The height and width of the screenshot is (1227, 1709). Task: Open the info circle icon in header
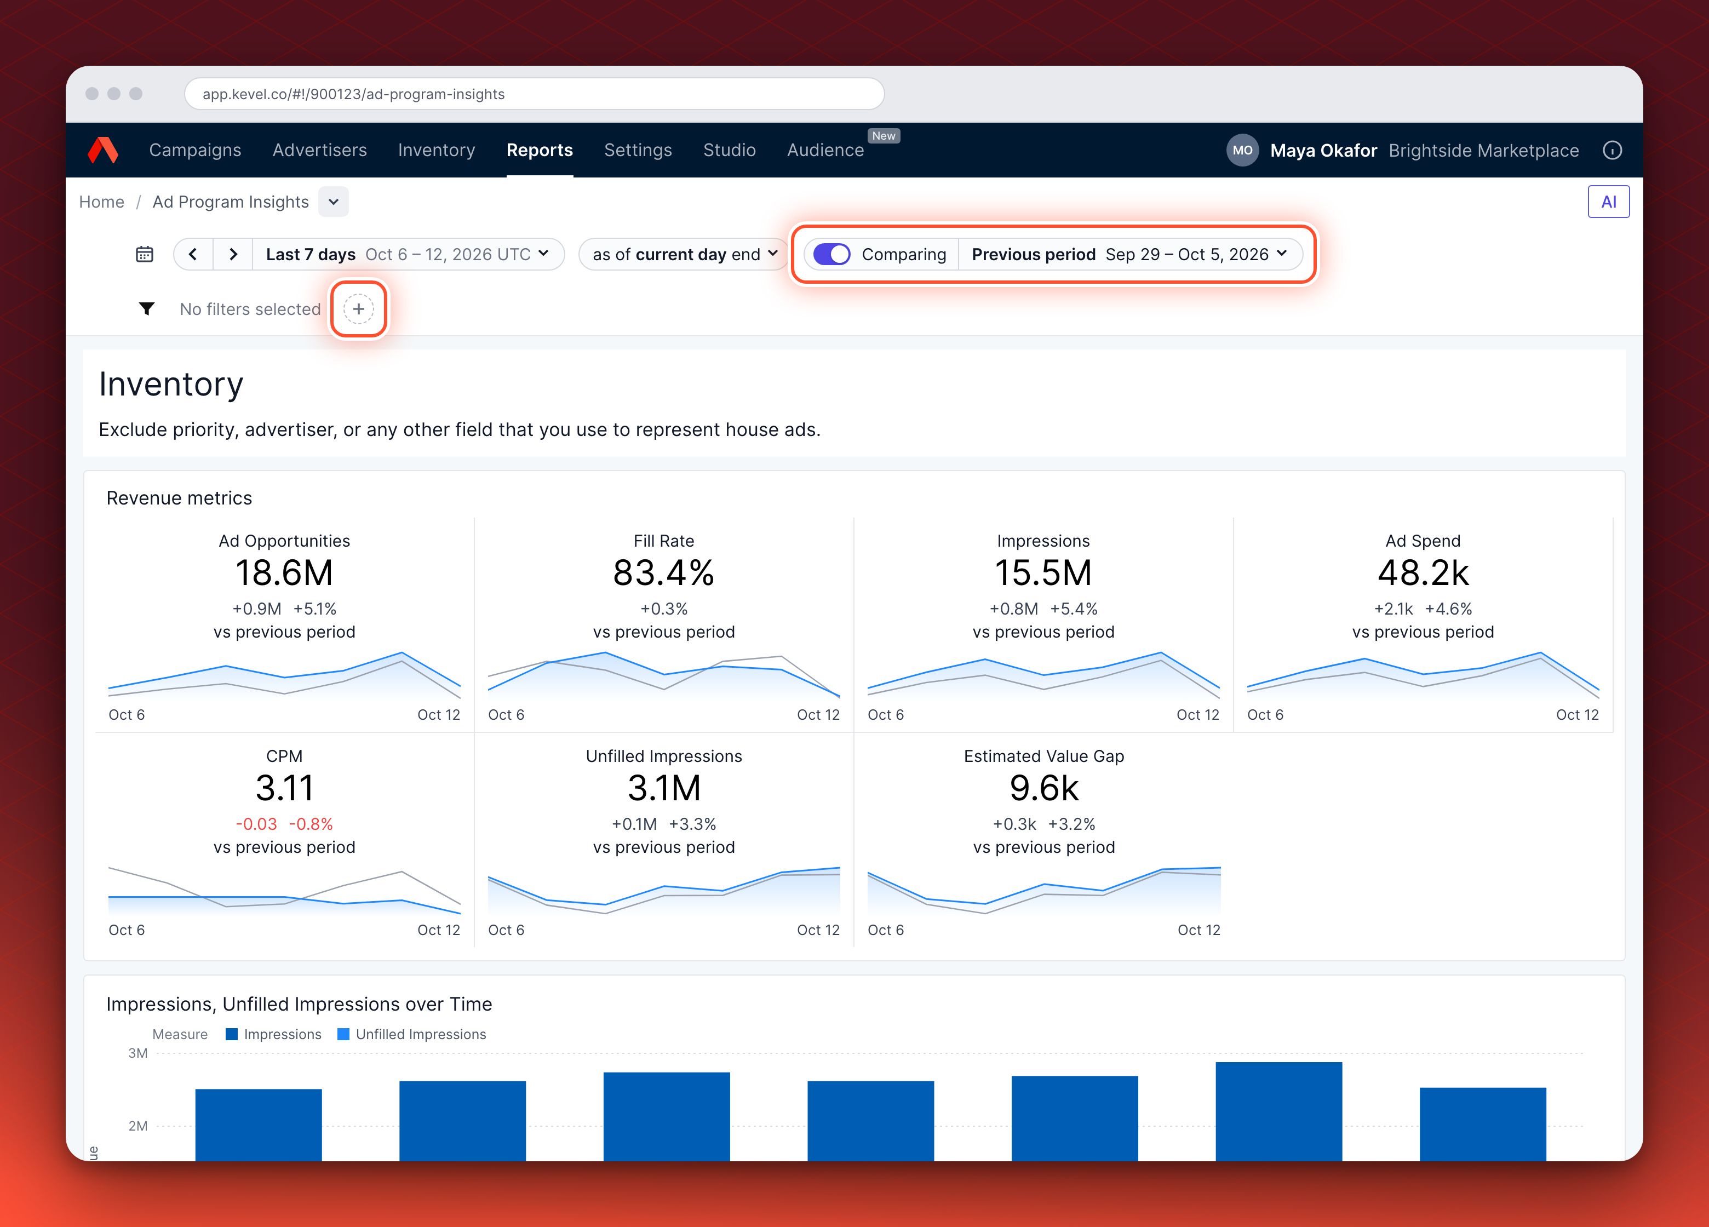point(1612,150)
